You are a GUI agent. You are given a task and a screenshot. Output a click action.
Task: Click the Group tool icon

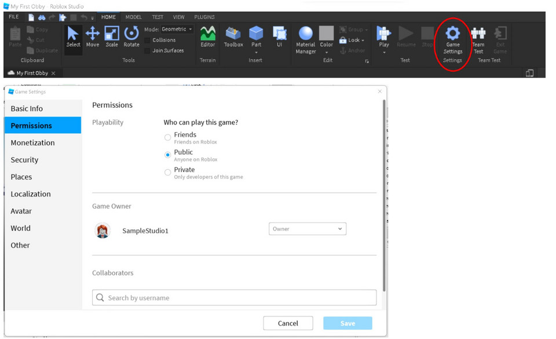pyautogui.click(x=343, y=30)
